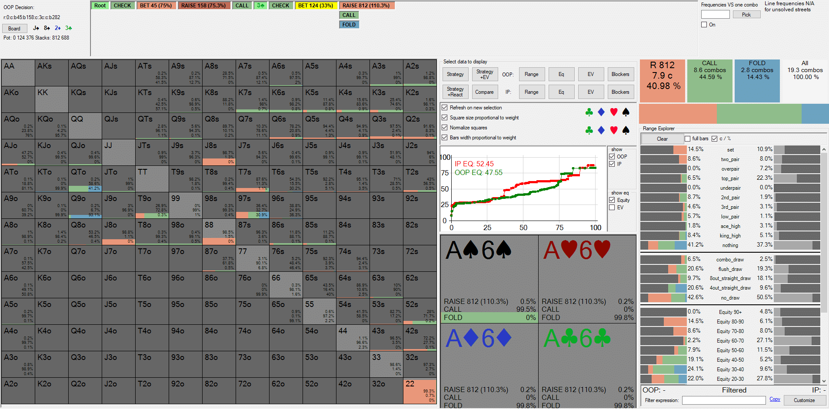Click the red heart icon in the top suit row

point(613,112)
